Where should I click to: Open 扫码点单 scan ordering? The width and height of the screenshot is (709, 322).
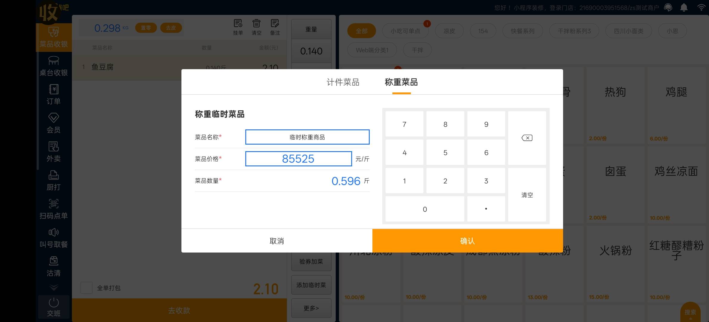54,209
